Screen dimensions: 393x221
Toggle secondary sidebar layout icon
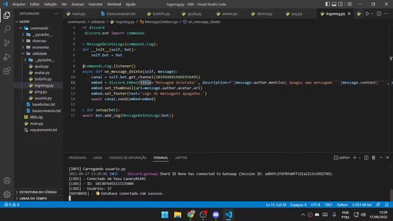[x=341, y=4]
